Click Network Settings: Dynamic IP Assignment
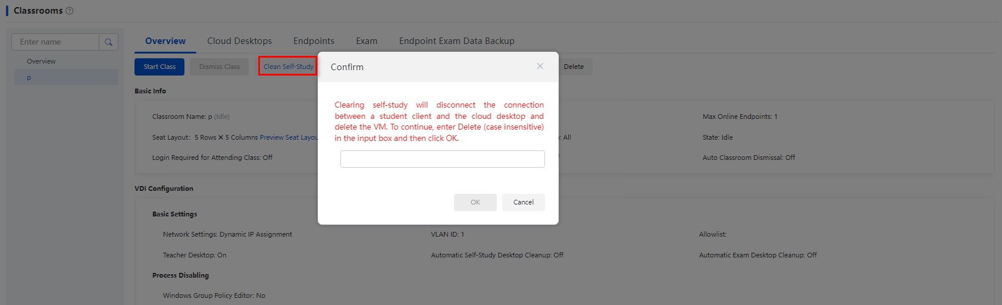The height and width of the screenshot is (305, 1002). coord(227,234)
